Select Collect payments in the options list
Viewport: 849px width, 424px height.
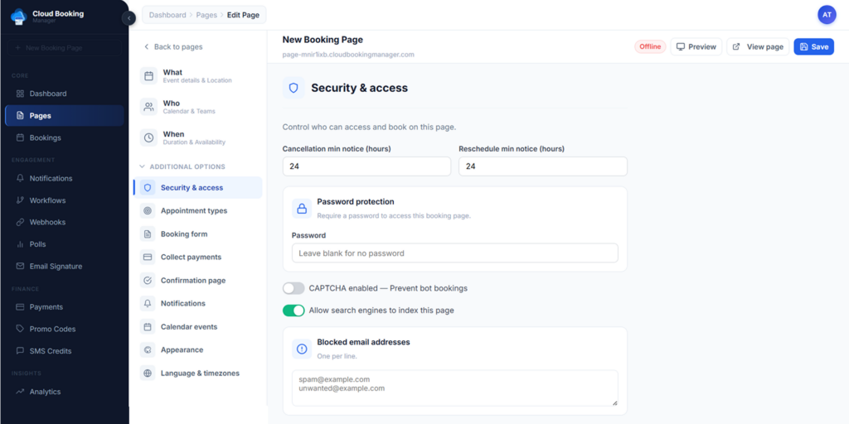click(x=191, y=258)
